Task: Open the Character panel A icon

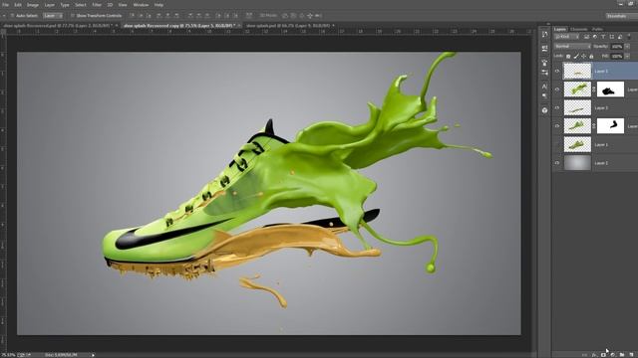Action: [545, 87]
